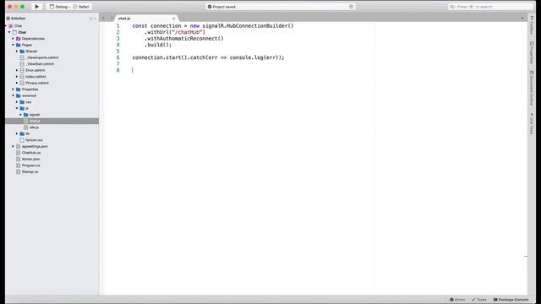This screenshot has height=304, width=541.
Task: Open the Solution pad auto-hide option icon
Action: pos(91,19)
